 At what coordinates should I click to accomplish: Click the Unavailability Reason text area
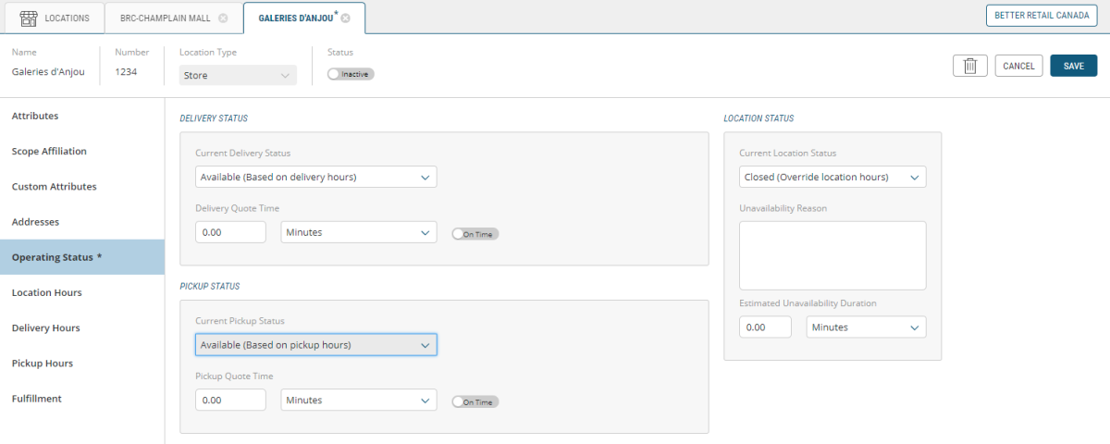tap(832, 255)
